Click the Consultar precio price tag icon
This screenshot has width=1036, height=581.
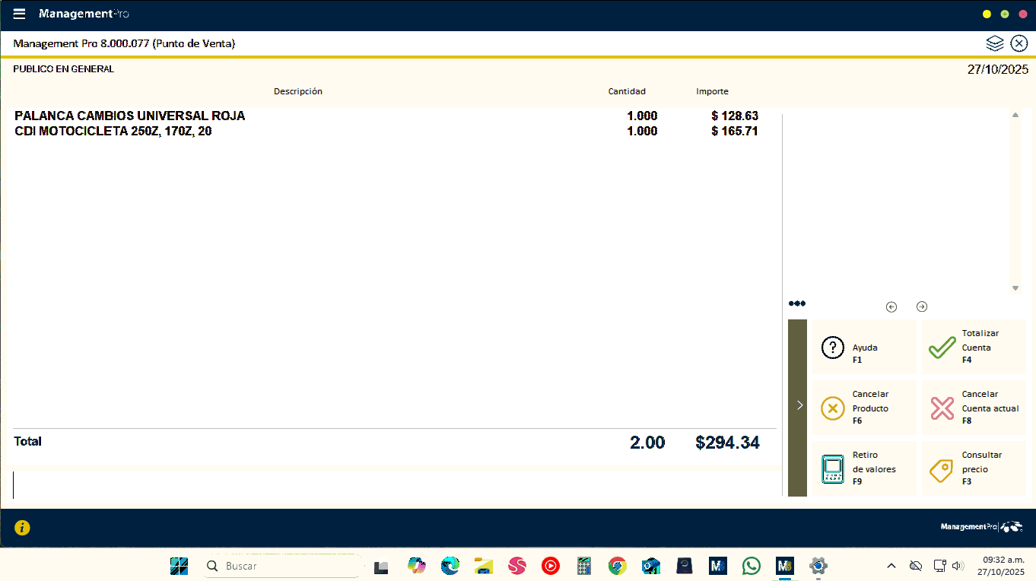[x=942, y=470]
